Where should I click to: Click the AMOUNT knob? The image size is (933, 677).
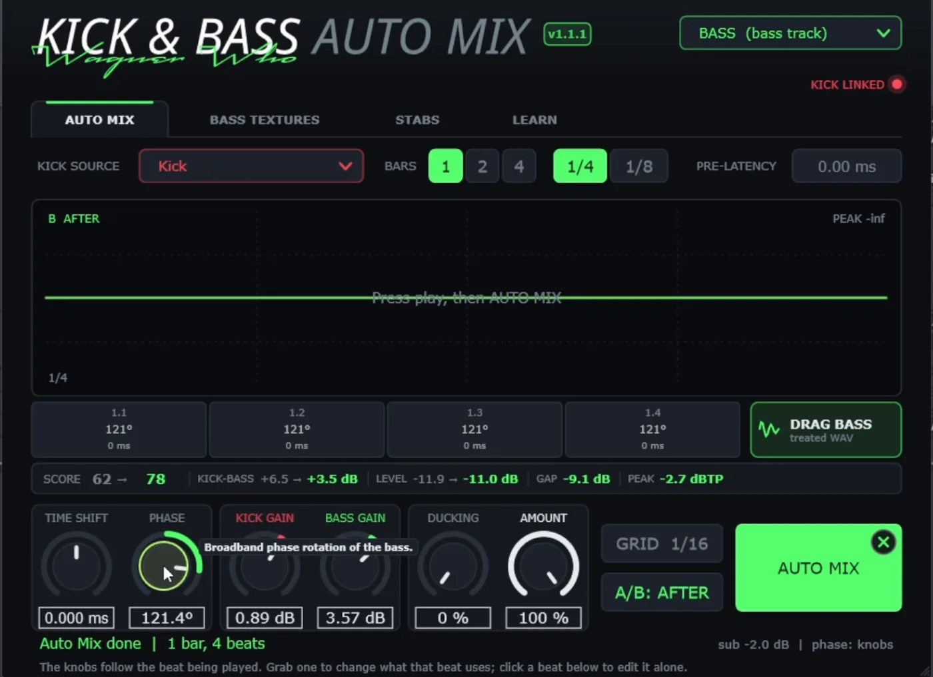(543, 566)
